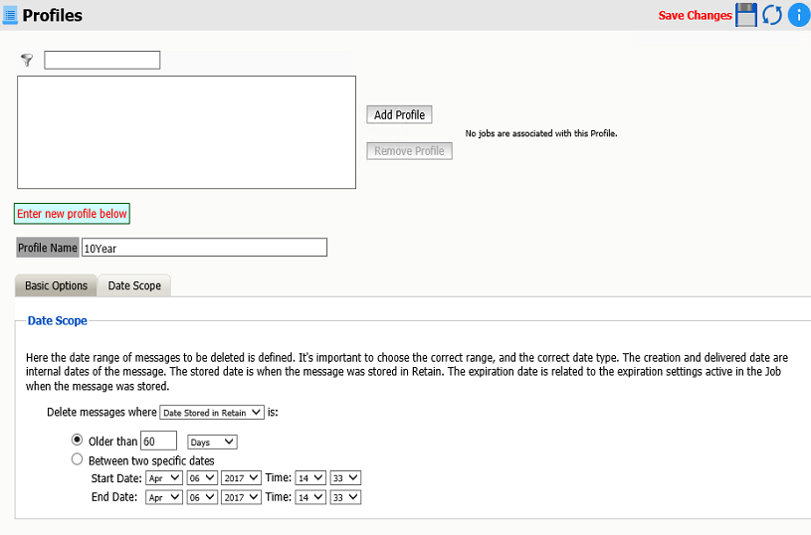Click the floppy disk save icon

point(746,15)
